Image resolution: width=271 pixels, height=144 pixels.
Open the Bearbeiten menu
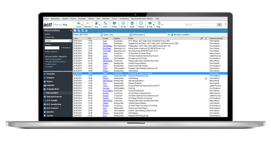click(55, 19)
